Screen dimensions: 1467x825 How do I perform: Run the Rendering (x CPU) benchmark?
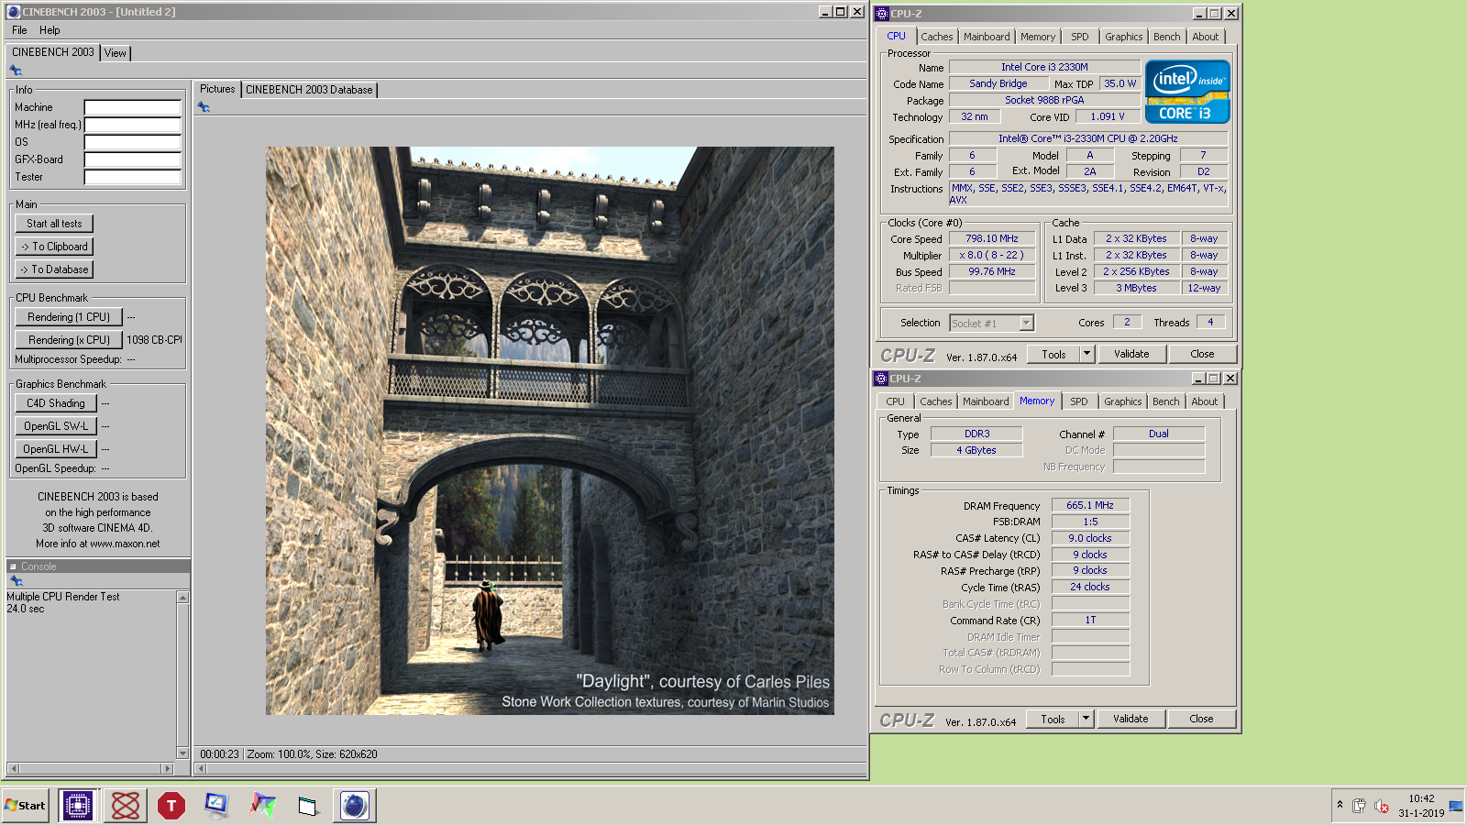click(69, 340)
